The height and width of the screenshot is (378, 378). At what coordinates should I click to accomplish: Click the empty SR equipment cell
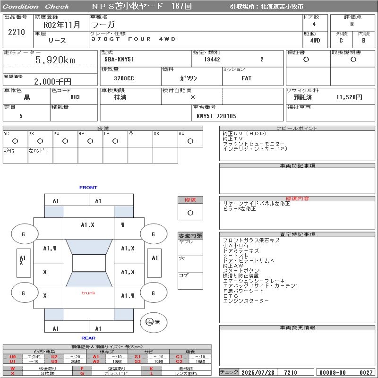coord(165,139)
